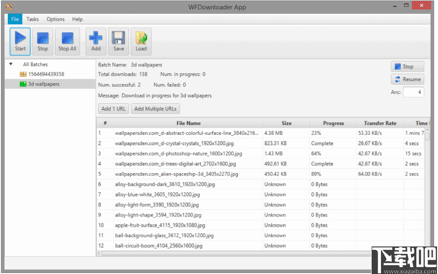Maximize the WFDownloader App window
This screenshot has height=274, width=438.
[x=407, y=5]
